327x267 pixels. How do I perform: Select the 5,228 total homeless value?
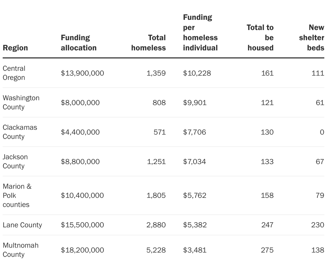156,250
